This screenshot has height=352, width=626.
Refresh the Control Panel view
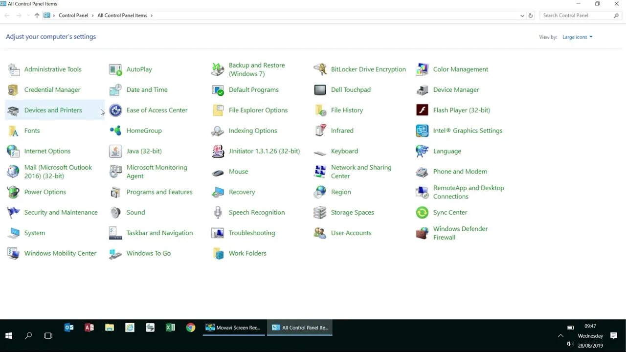point(531,16)
